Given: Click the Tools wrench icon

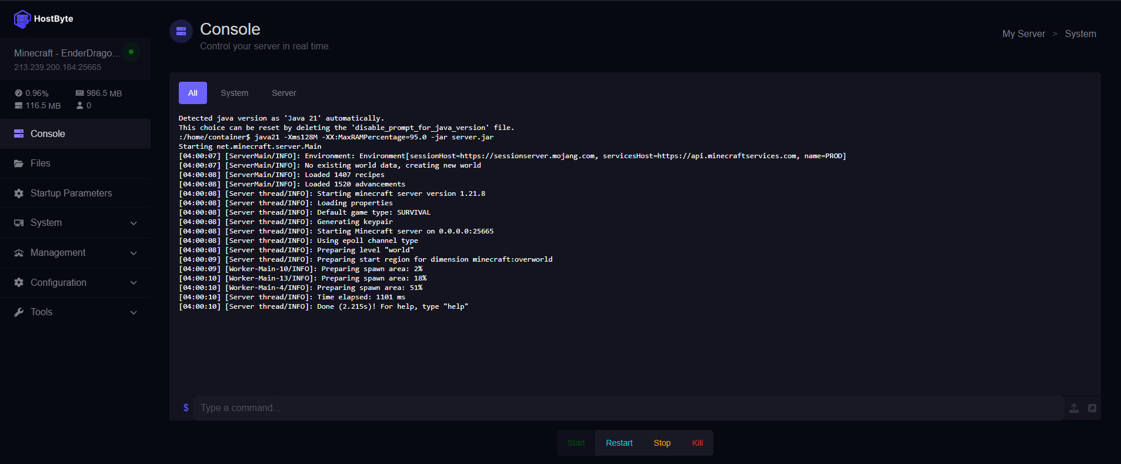Looking at the screenshot, I should [x=19, y=312].
